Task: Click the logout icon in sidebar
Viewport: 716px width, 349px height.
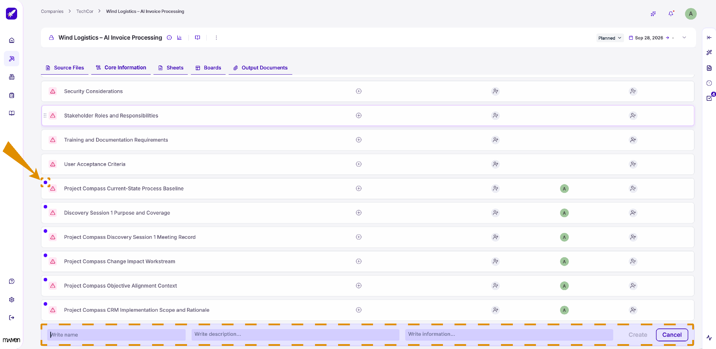Action: [12, 318]
